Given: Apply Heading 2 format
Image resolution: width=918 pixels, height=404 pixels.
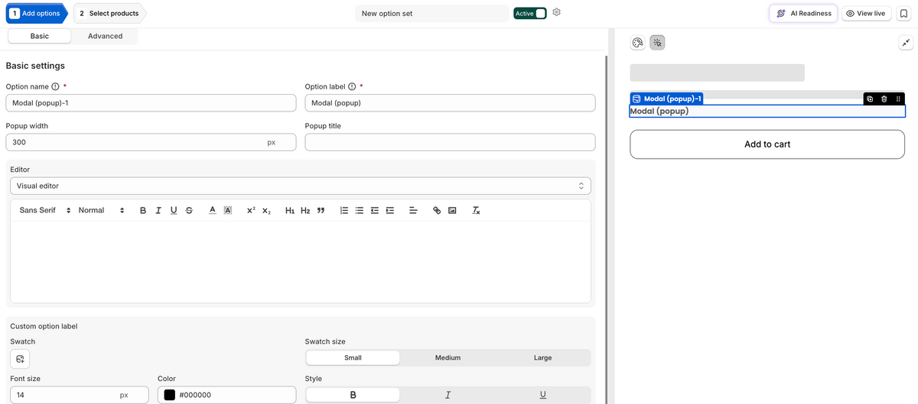Looking at the screenshot, I should click(305, 210).
